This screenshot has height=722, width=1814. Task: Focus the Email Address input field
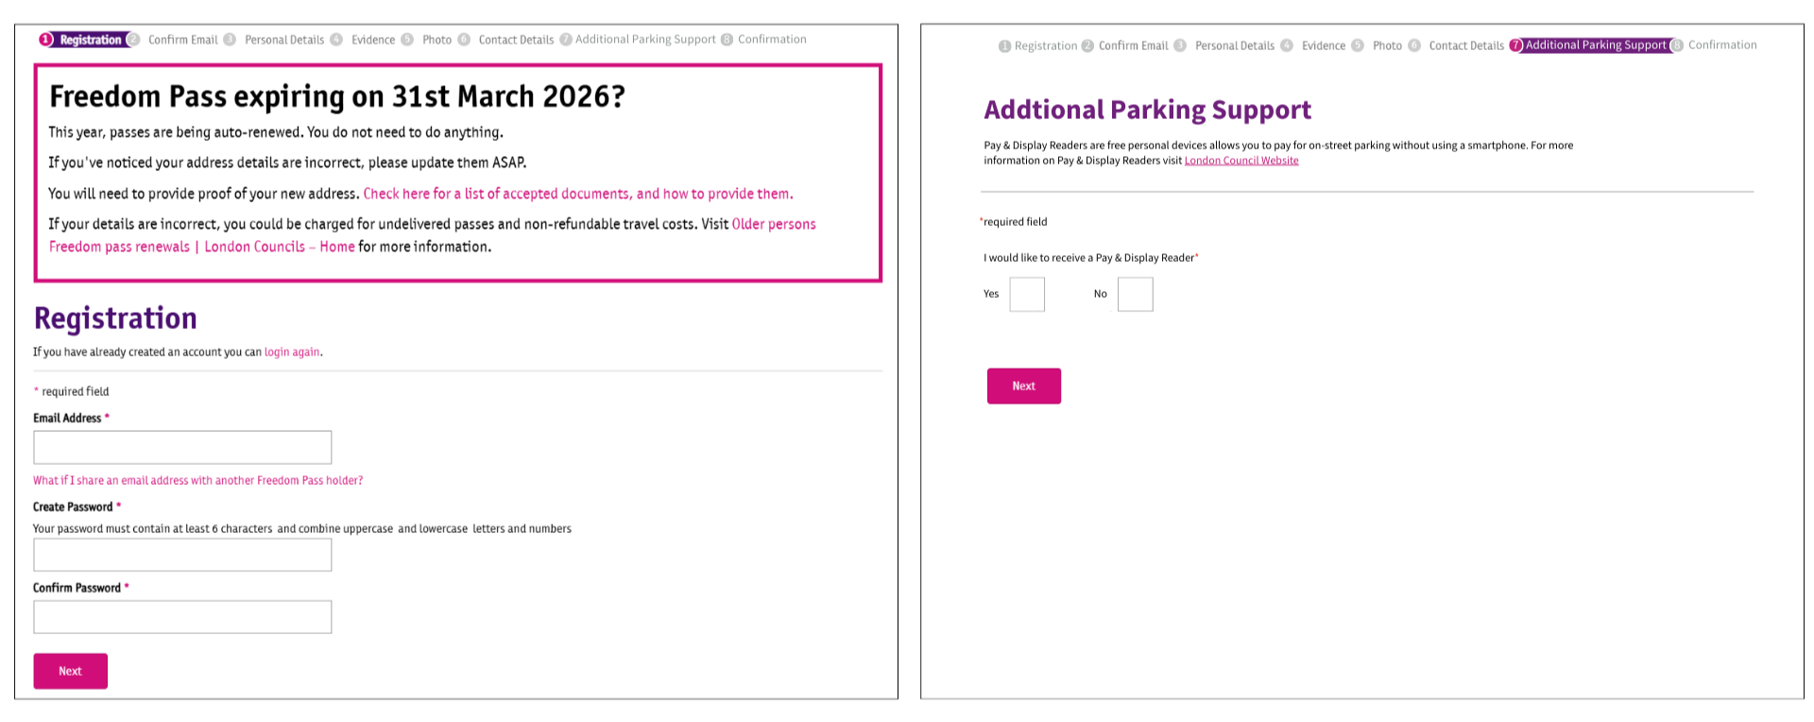coord(182,447)
